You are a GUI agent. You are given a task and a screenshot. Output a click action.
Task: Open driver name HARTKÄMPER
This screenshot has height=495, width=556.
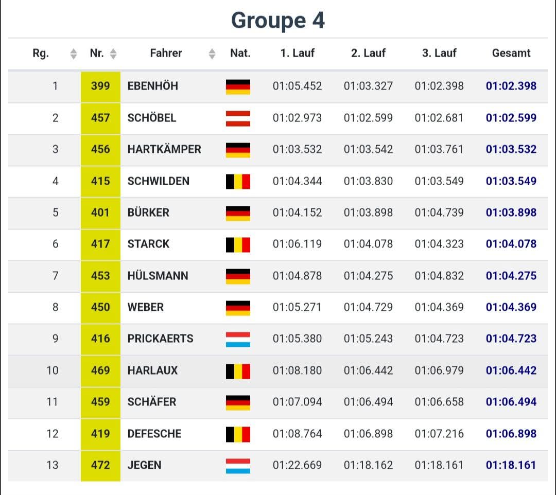(164, 149)
